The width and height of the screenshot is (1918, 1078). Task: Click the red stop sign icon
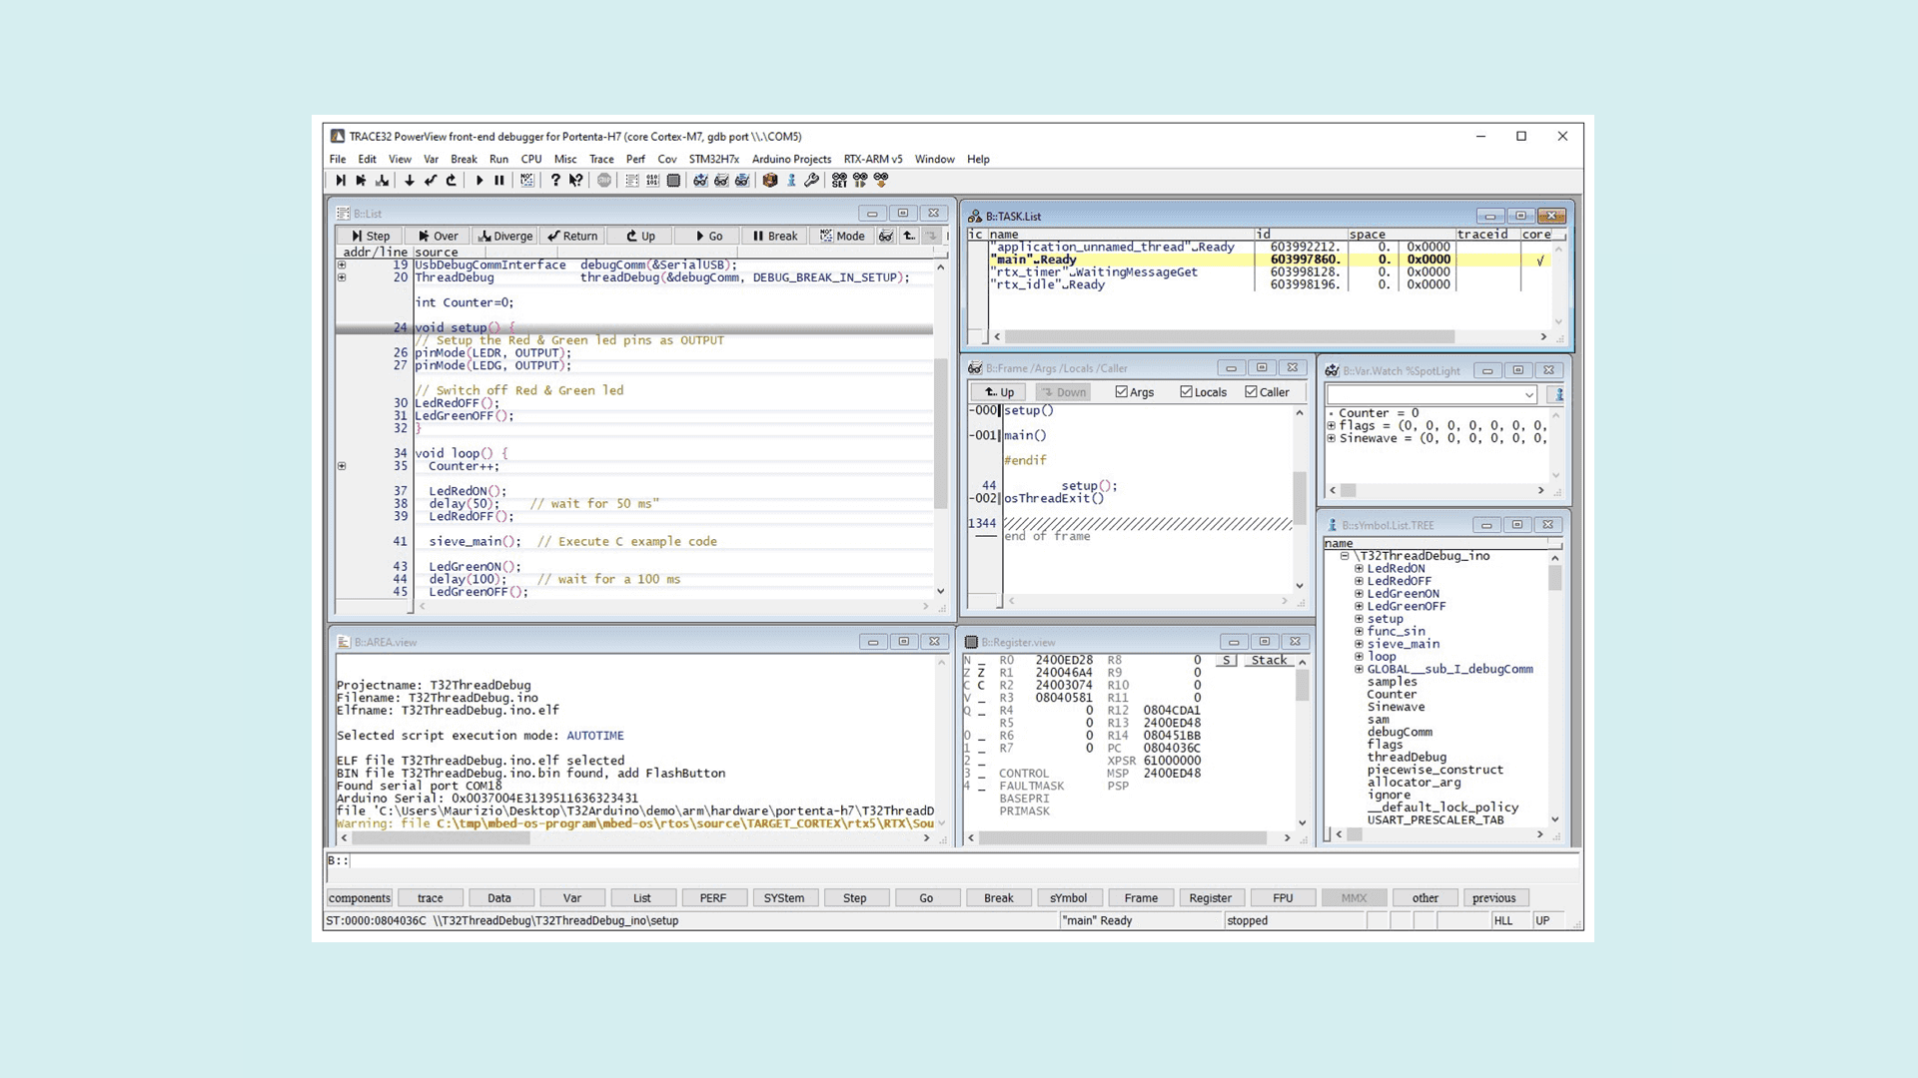(x=604, y=181)
